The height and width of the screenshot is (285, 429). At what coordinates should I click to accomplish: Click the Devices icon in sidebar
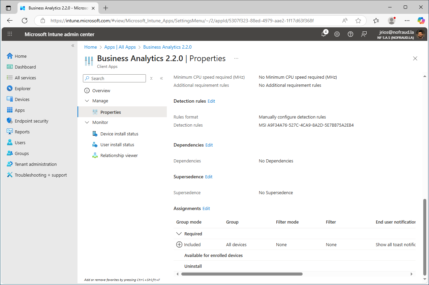coord(10,99)
